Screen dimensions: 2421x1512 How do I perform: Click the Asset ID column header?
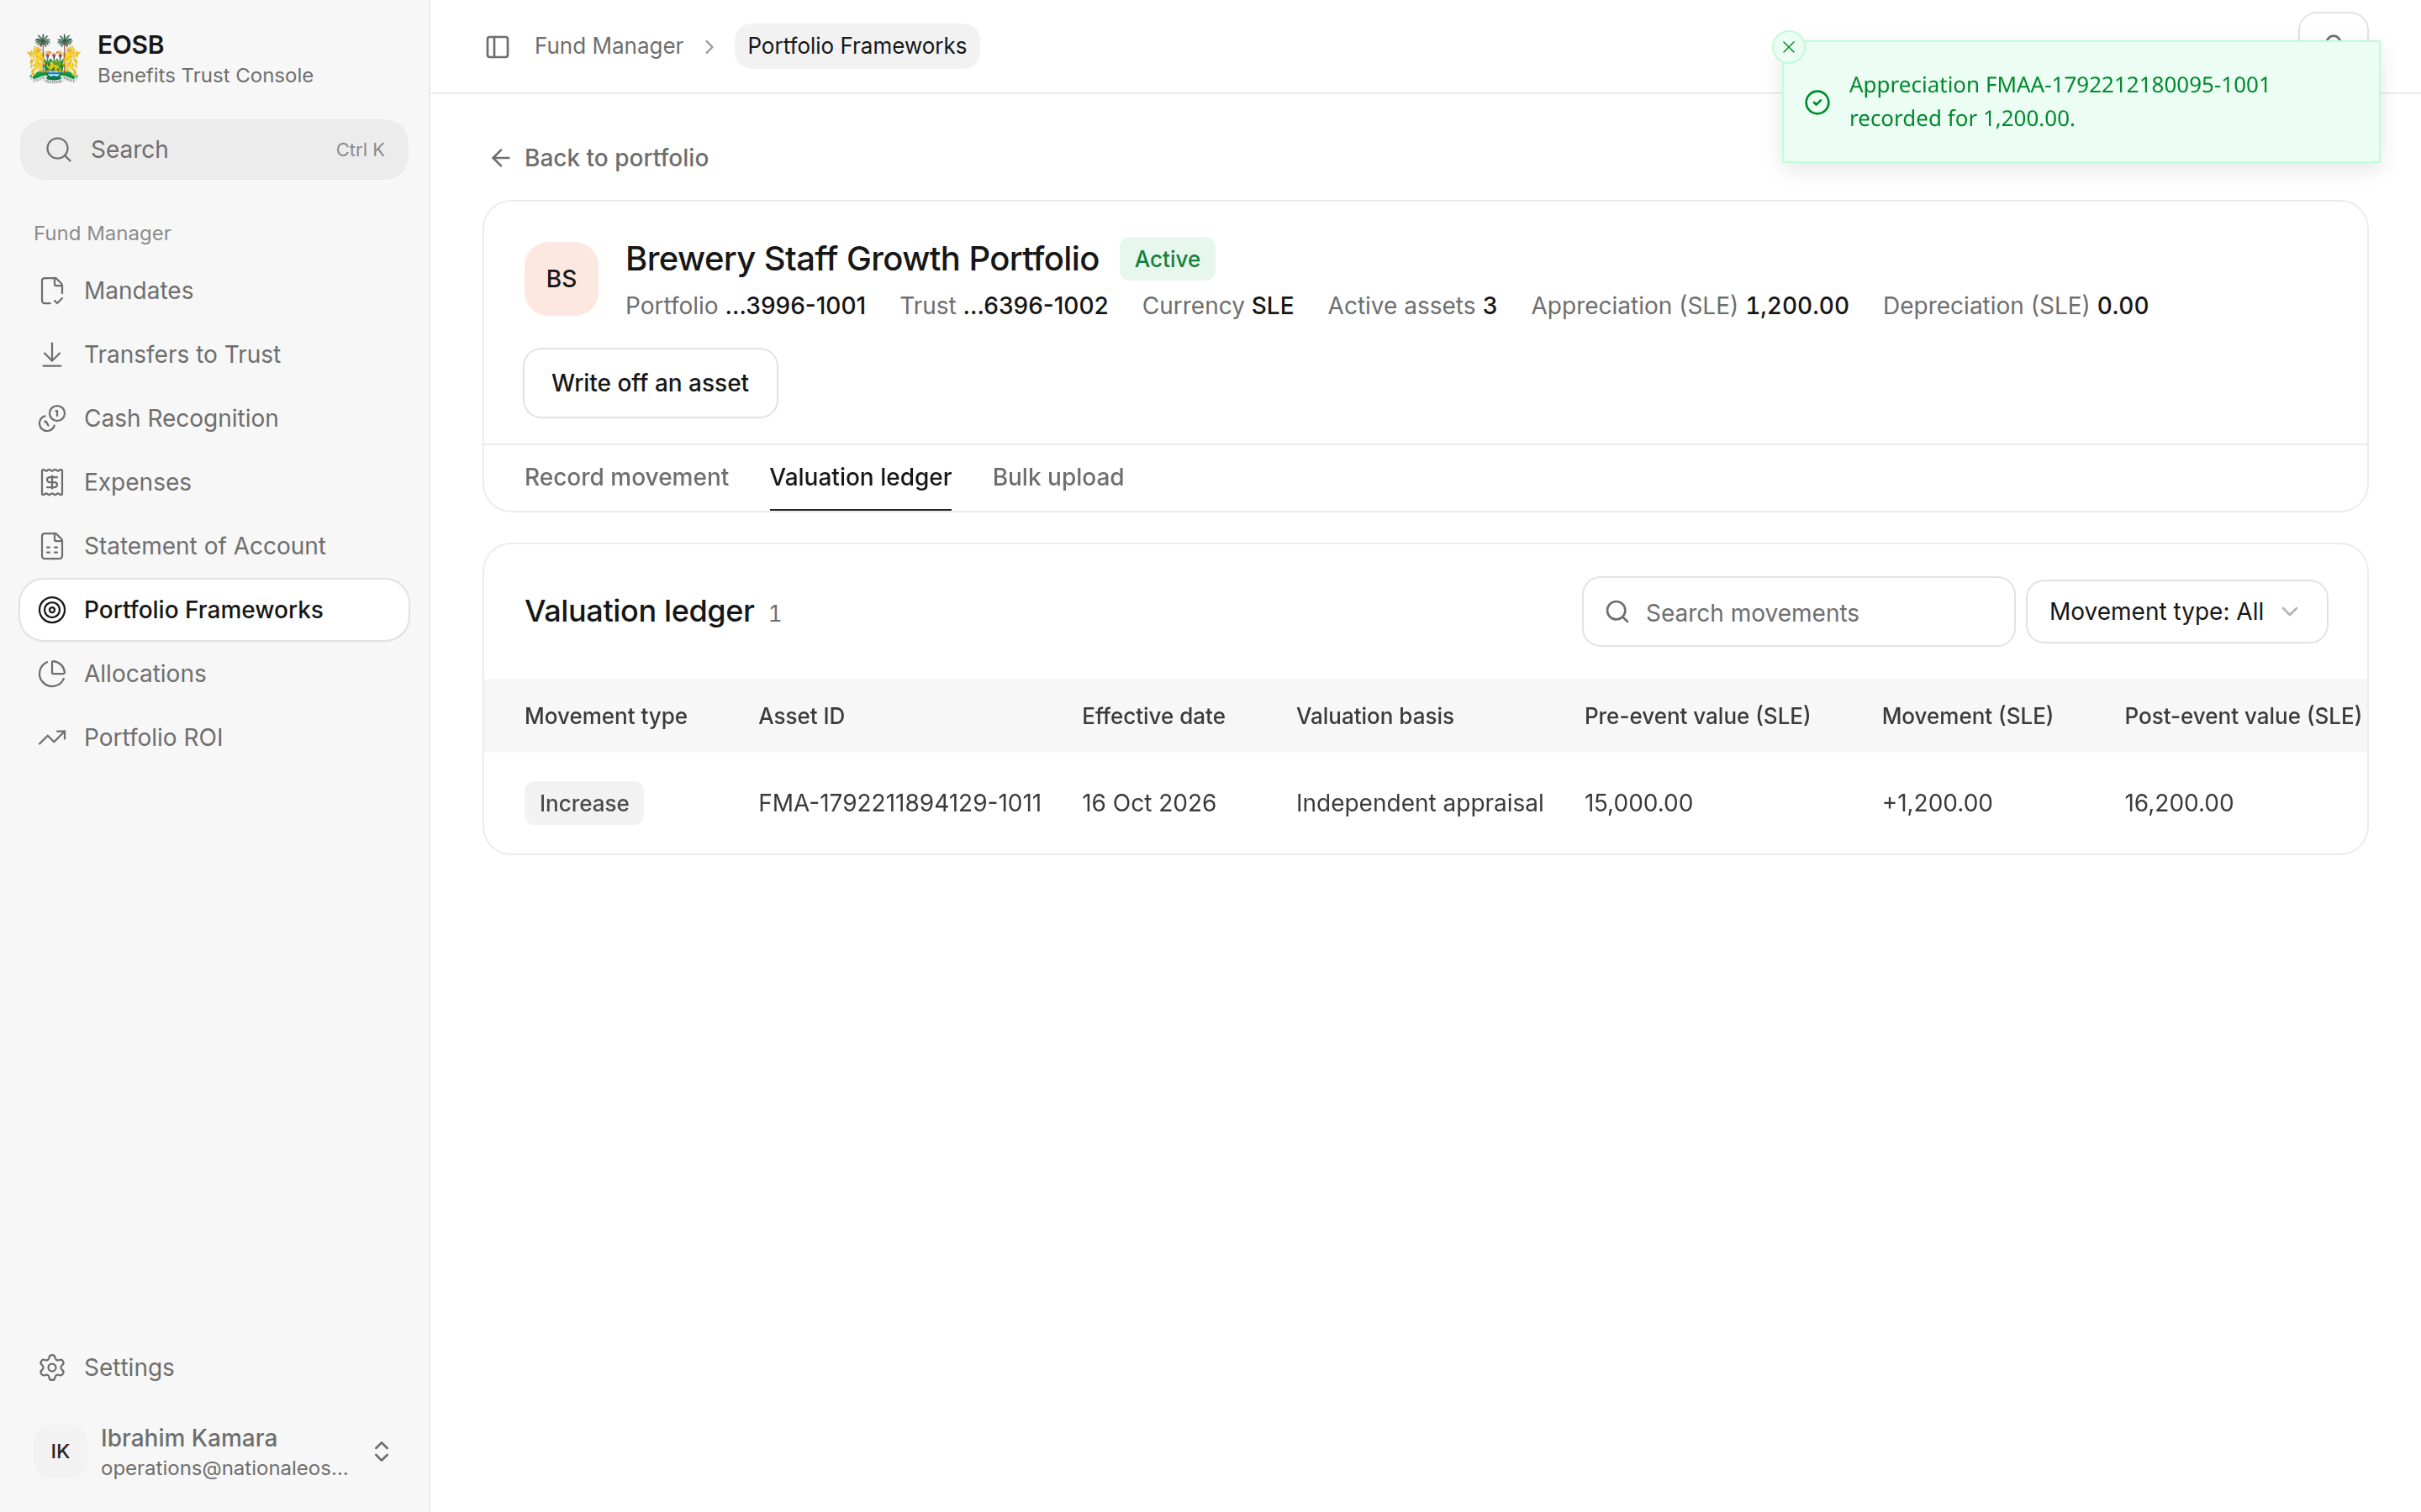coord(801,716)
